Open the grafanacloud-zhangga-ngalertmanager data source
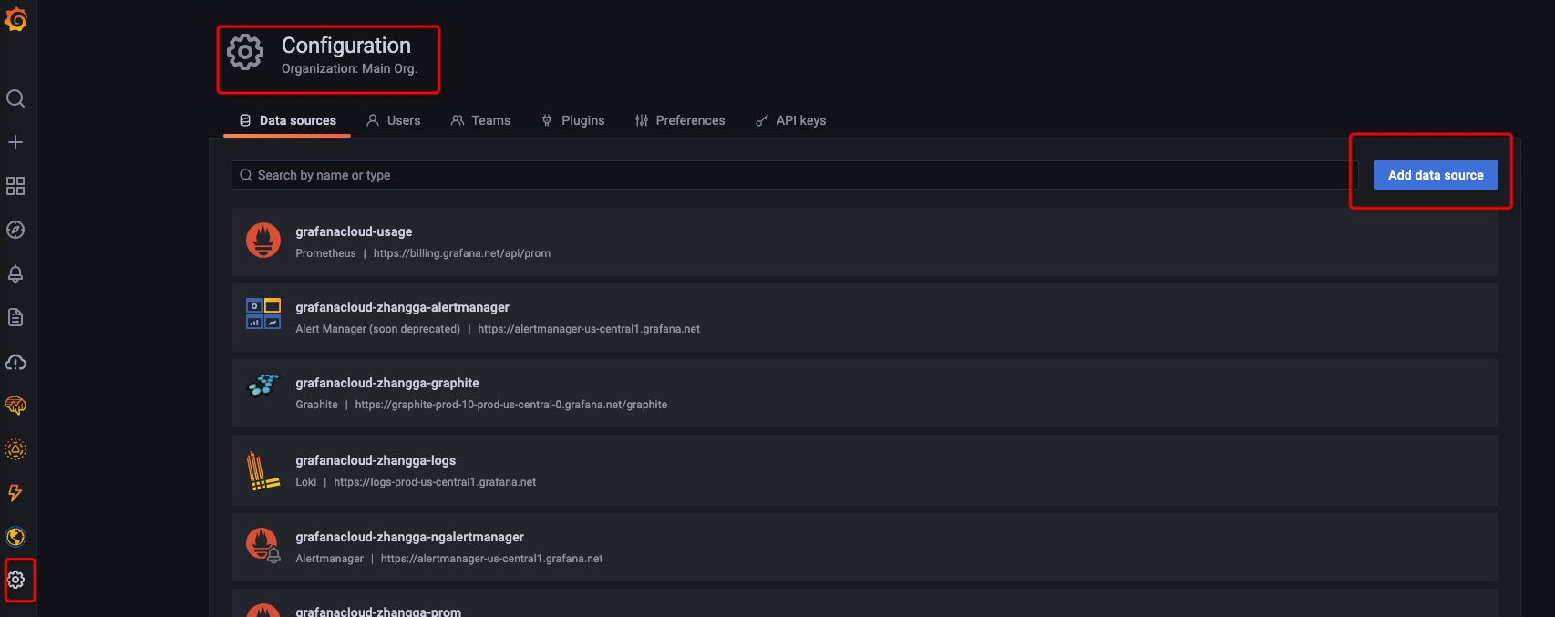Viewport: 1555px width, 617px height. pyautogui.click(x=865, y=547)
